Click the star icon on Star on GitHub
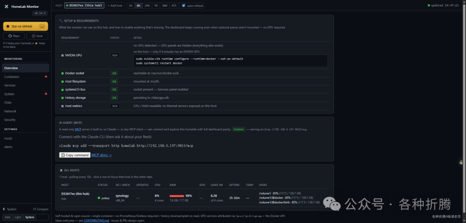 point(8,26)
